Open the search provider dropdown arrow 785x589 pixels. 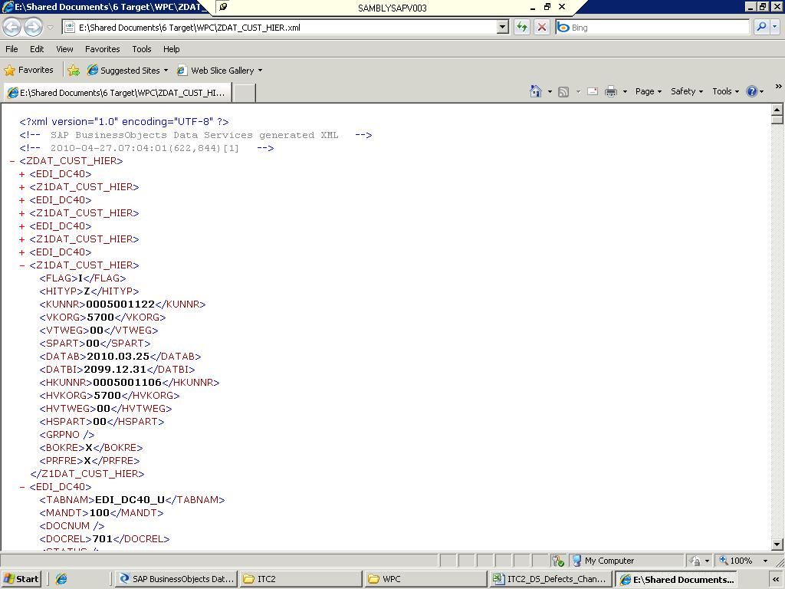(774, 28)
